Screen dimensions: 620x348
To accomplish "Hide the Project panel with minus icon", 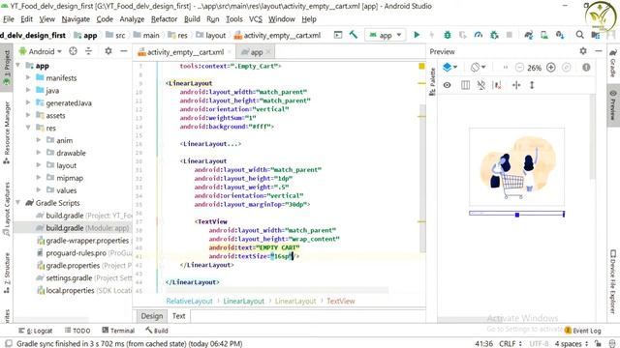I will (124, 51).
